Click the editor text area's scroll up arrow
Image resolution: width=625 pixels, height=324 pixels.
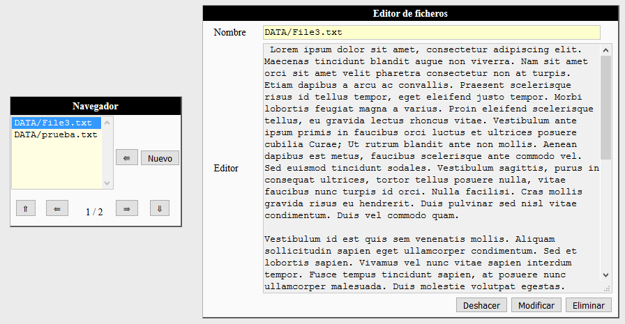point(606,51)
